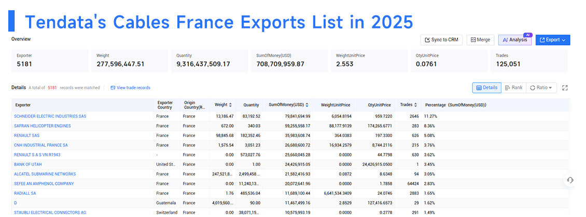Click the Merge button
Image resolution: width=586 pixels, height=217 pixels.
click(480, 40)
